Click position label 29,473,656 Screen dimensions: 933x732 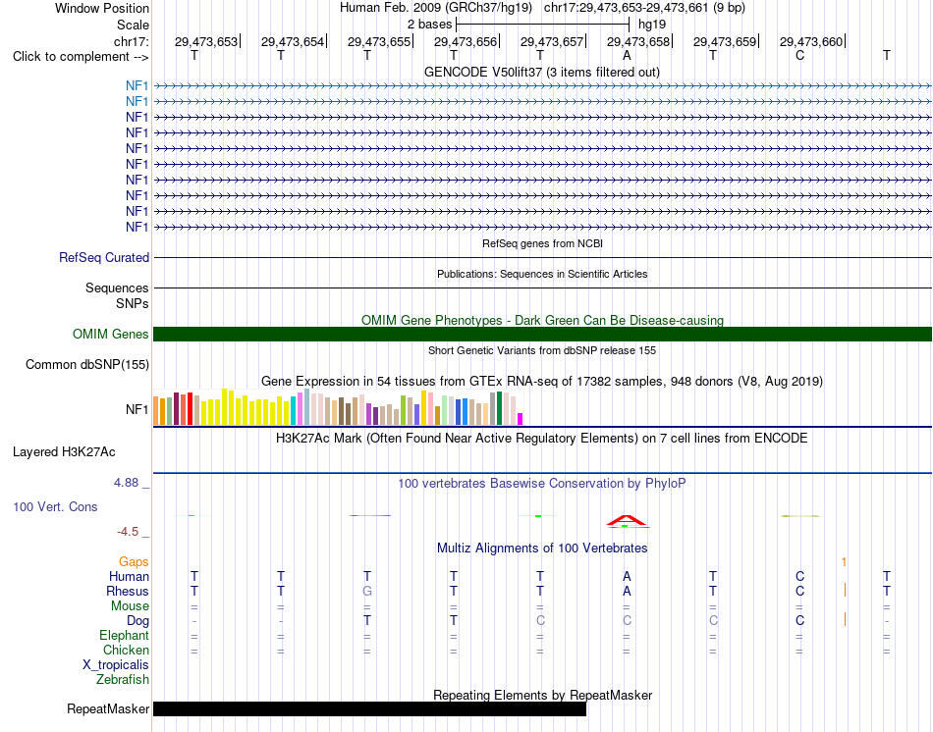tap(466, 41)
